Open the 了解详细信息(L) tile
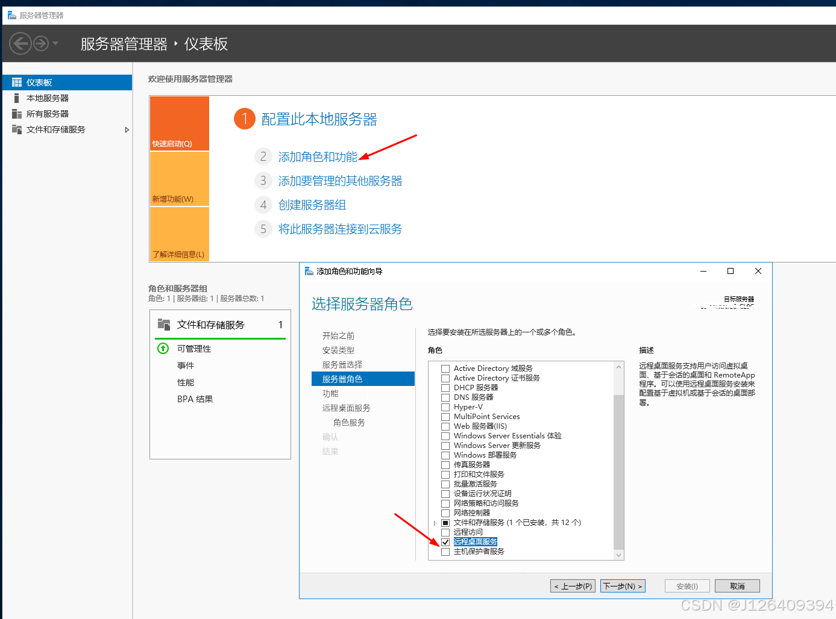 (x=180, y=234)
